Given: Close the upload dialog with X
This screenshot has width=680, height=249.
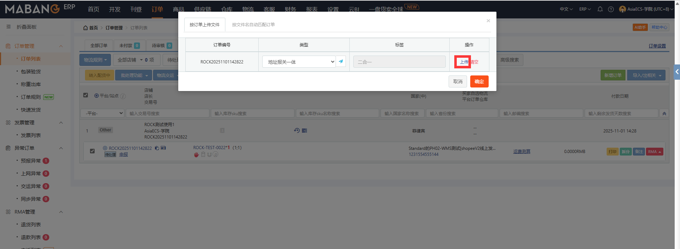Looking at the screenshot, I should (488, 21).
